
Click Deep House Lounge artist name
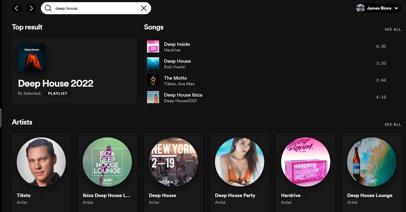tap(370, 195)
